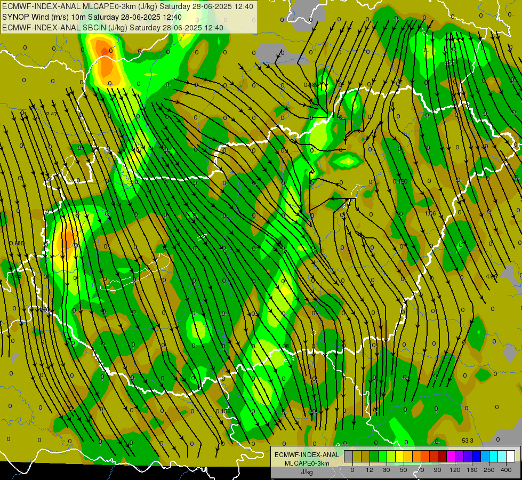
Task: Pick the sky-blue legend swatch left of 250
Action: [485, 456]
